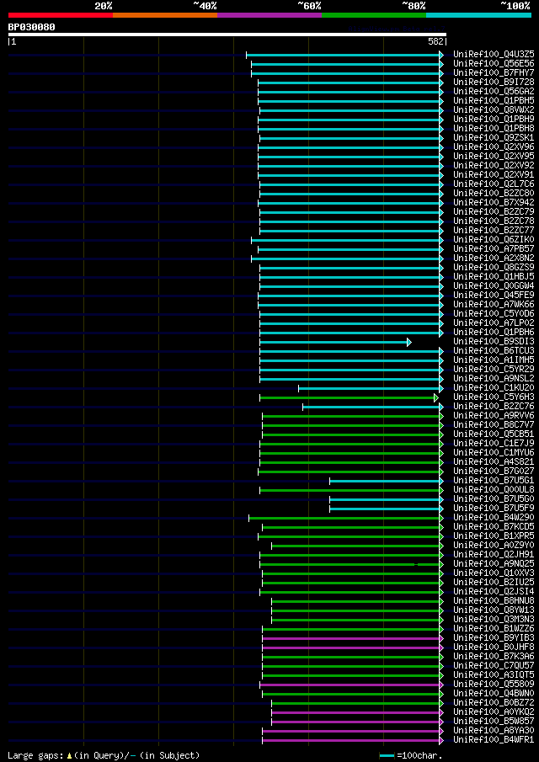This screenshot has height=762, width=539.
Task: Select the UniRef100_B9I728 label
Action: coord(494,83)
